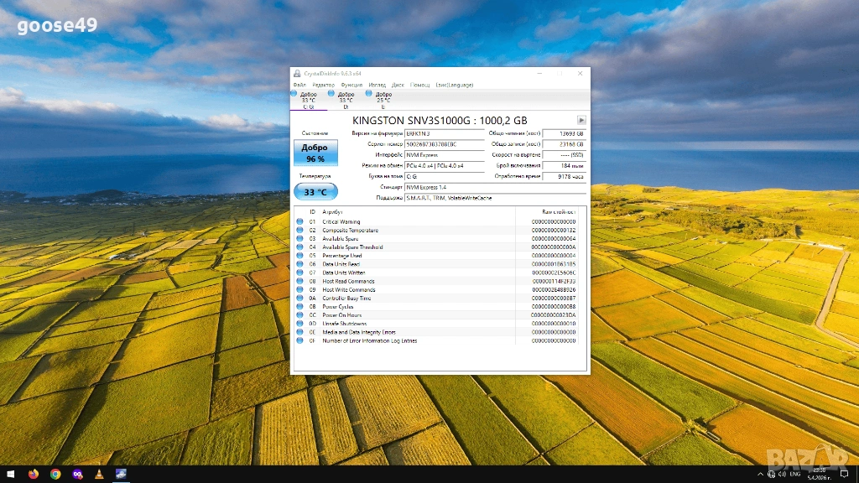
Task: Open VLC media player from taskbar
Action: coord(99,475)
